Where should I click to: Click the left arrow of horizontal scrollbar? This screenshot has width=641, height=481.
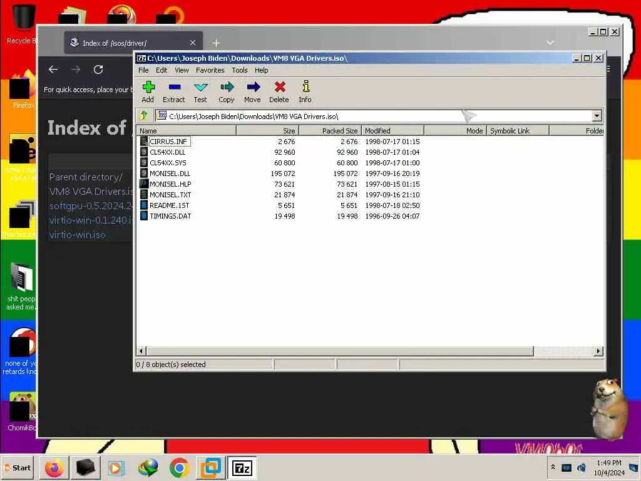click(x=141, y=351)
